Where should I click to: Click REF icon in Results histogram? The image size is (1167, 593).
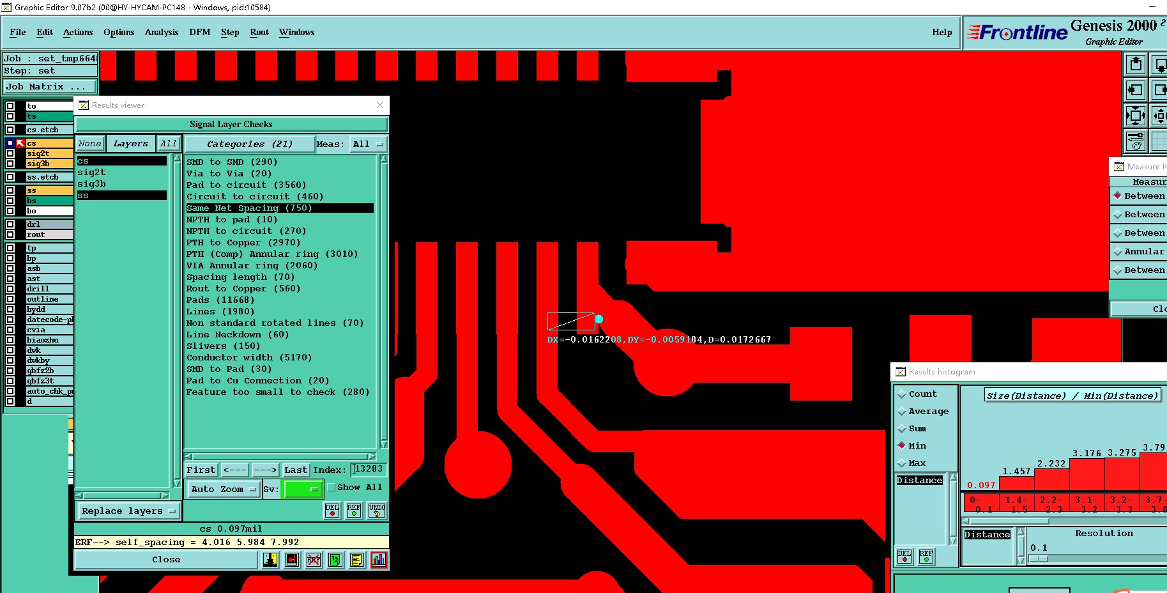coord(926,557)
